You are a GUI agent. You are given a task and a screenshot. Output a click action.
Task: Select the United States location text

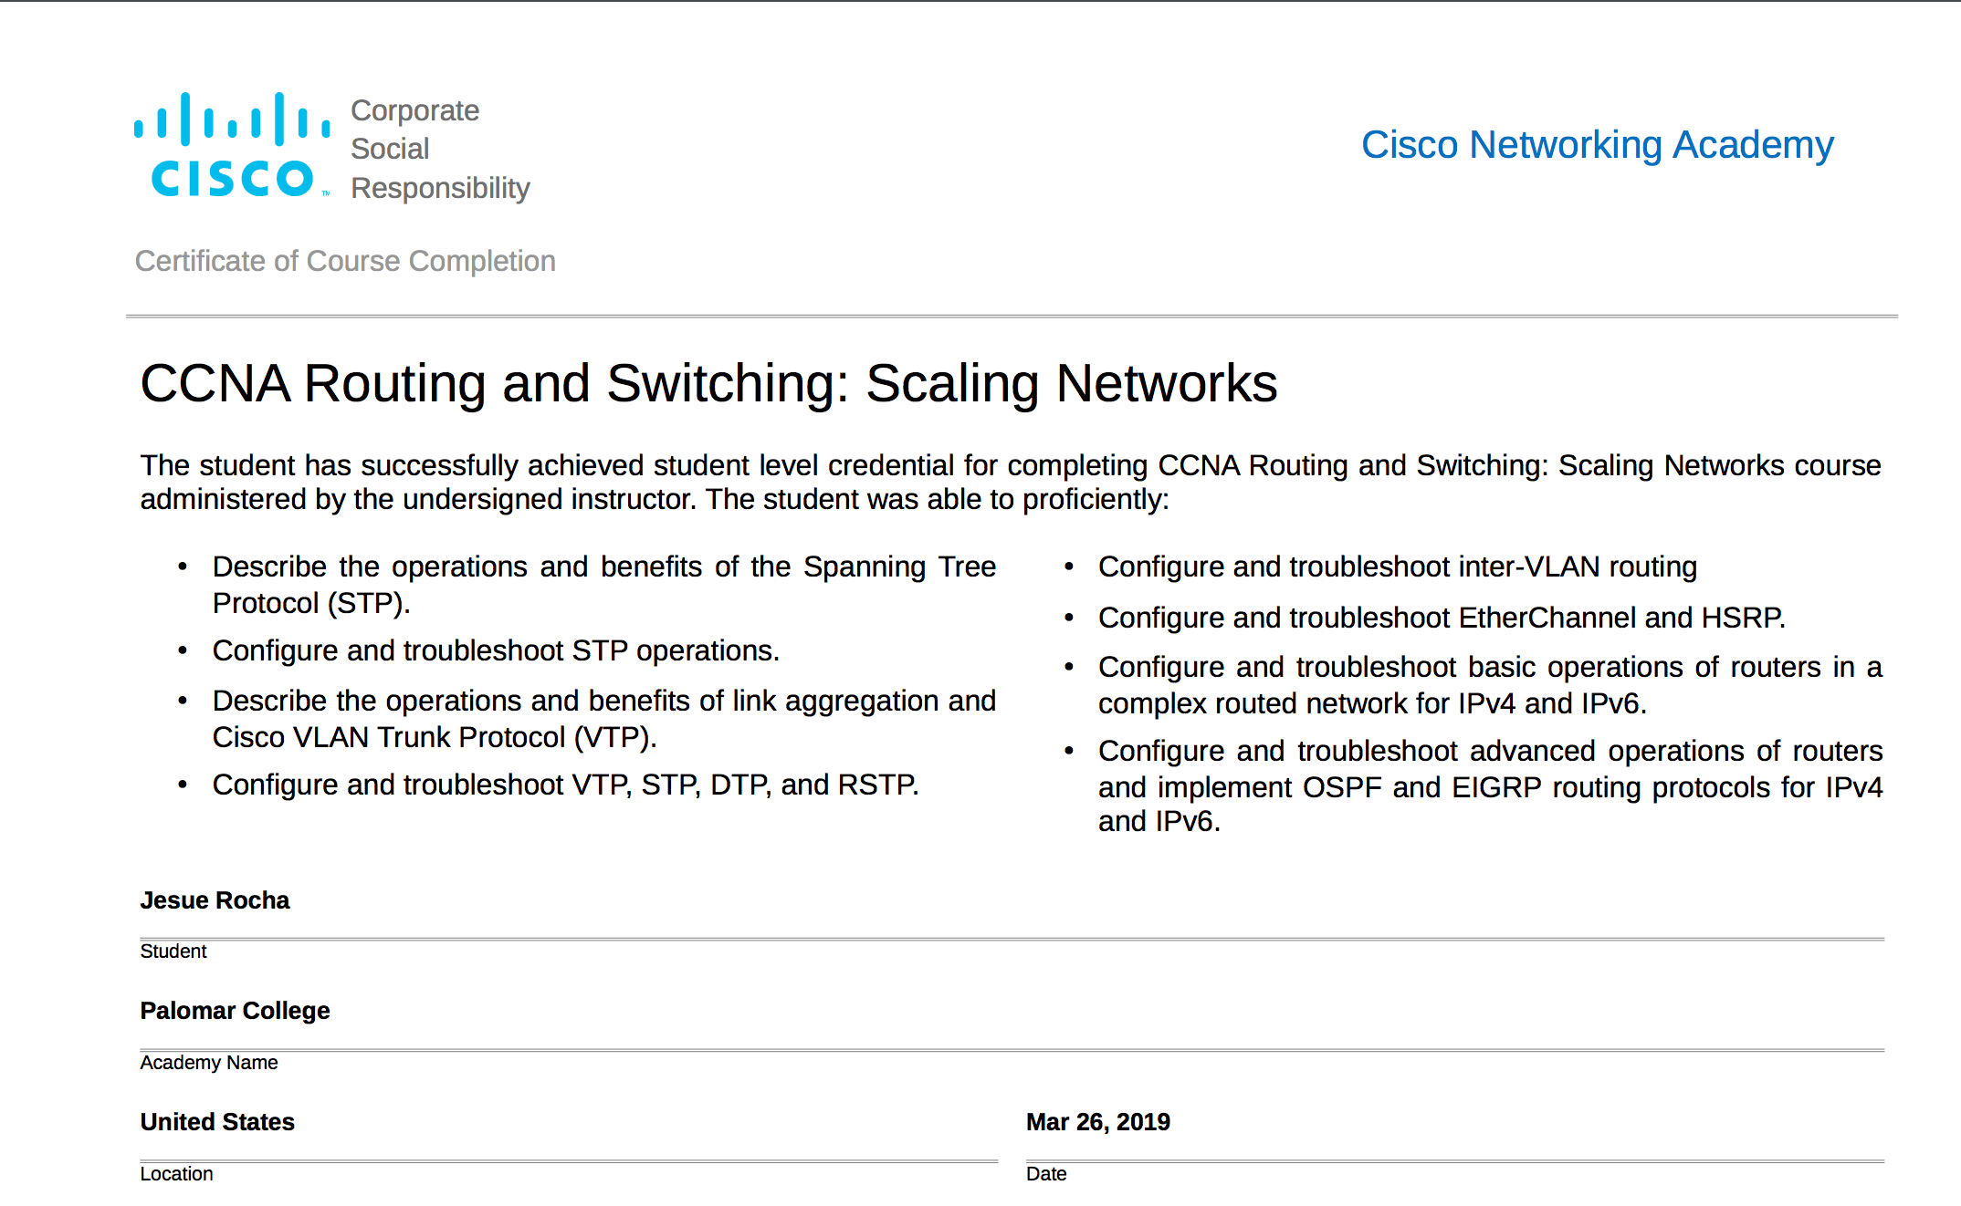[216, 1121]
